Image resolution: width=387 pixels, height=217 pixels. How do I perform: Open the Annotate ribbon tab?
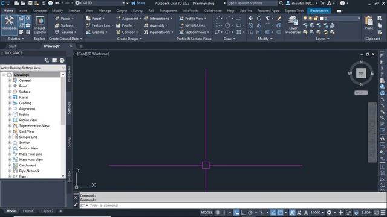(39, 11)
